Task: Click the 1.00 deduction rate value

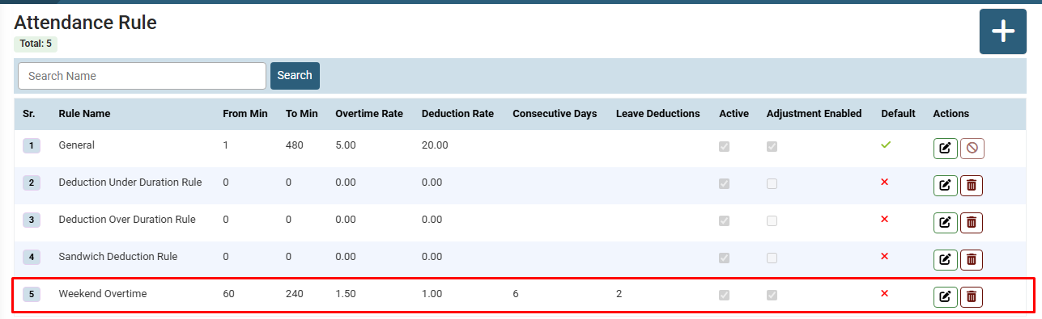Action: point(432,294)
